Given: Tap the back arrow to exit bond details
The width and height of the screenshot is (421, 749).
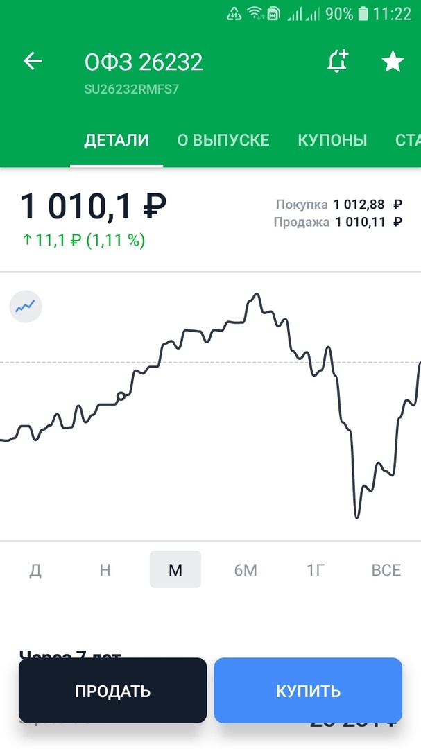Looking at the screenshot, I should 32,61.
